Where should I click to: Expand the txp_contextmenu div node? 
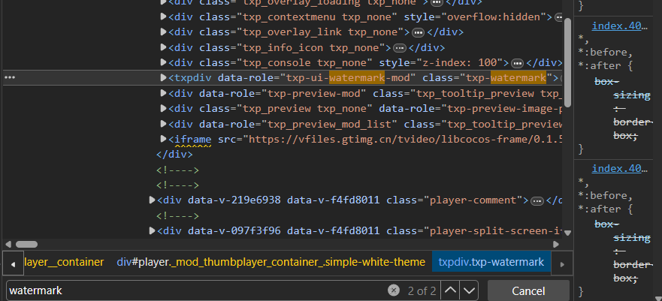(163, 17)
